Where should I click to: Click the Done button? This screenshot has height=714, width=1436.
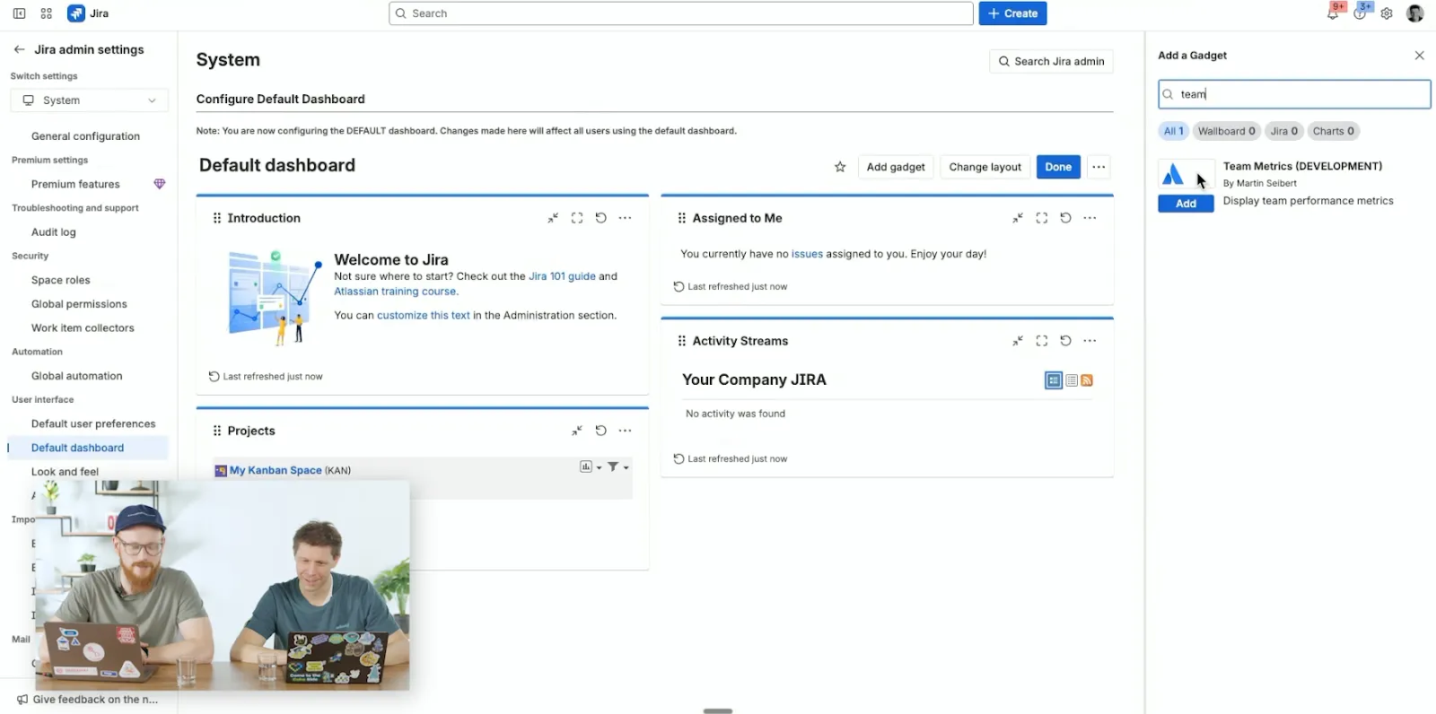click(1058, 167)
